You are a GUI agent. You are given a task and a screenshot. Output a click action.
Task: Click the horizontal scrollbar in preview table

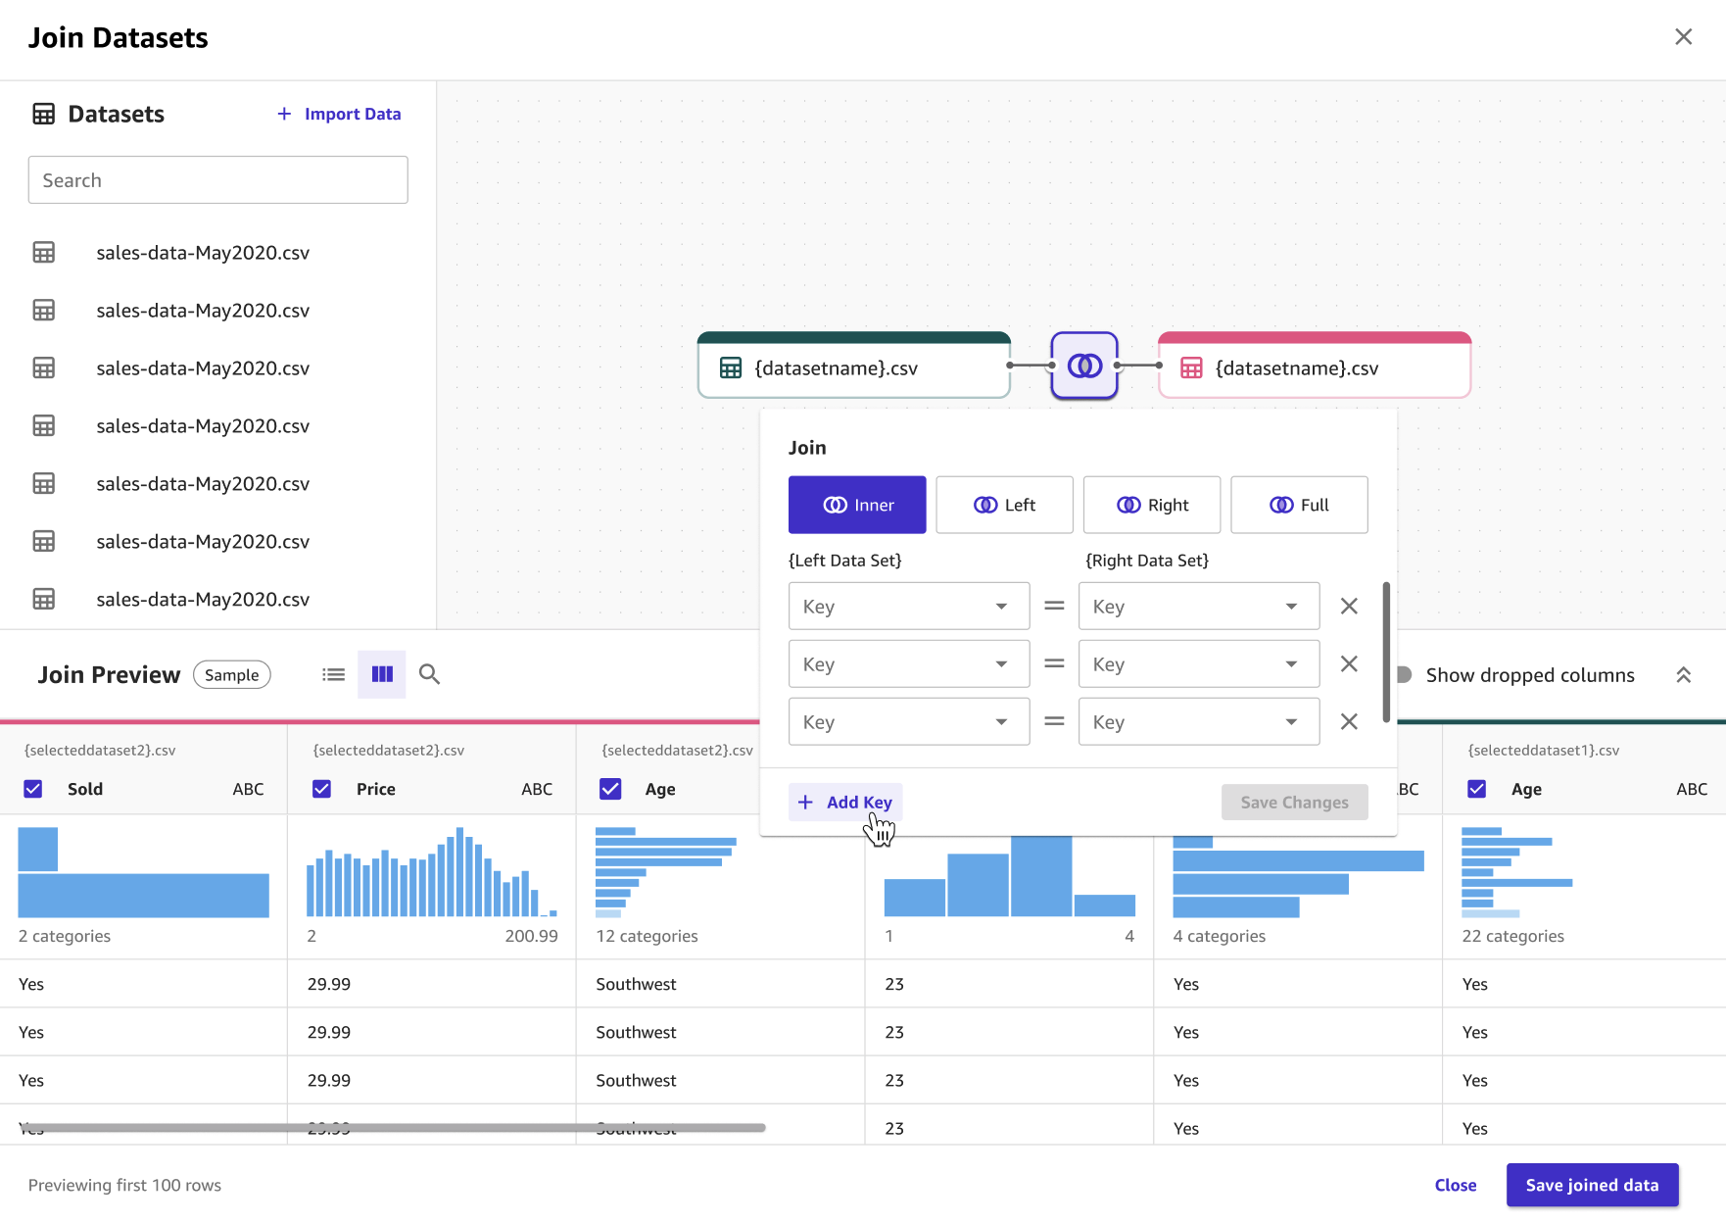pos(392,1128)
